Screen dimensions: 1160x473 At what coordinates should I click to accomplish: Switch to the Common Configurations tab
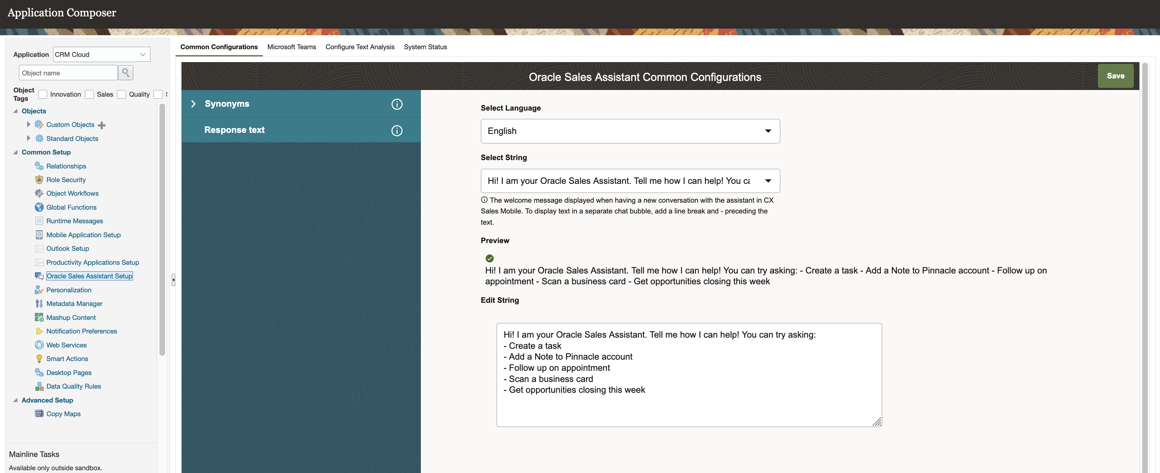(219, 47)
